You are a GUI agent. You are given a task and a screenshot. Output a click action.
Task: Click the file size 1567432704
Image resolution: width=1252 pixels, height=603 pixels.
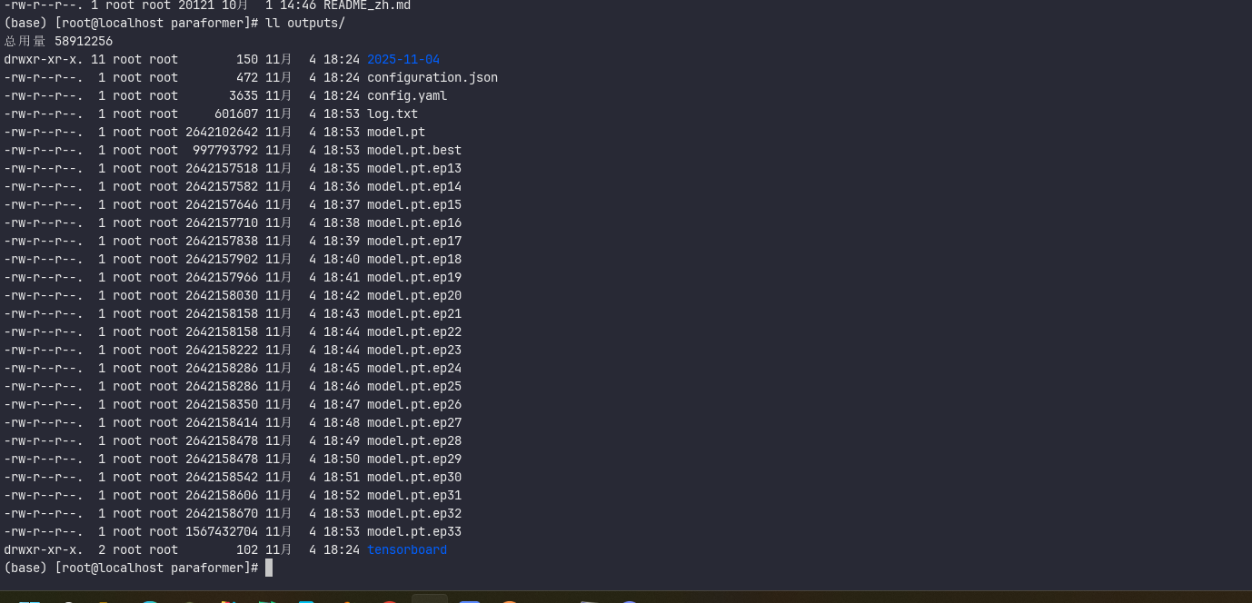pyautogui.click(x=222, y=532)
